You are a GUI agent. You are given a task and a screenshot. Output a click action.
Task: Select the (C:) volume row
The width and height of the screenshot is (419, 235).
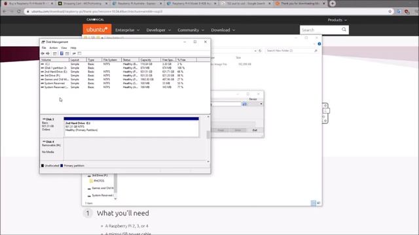point(125,64)
